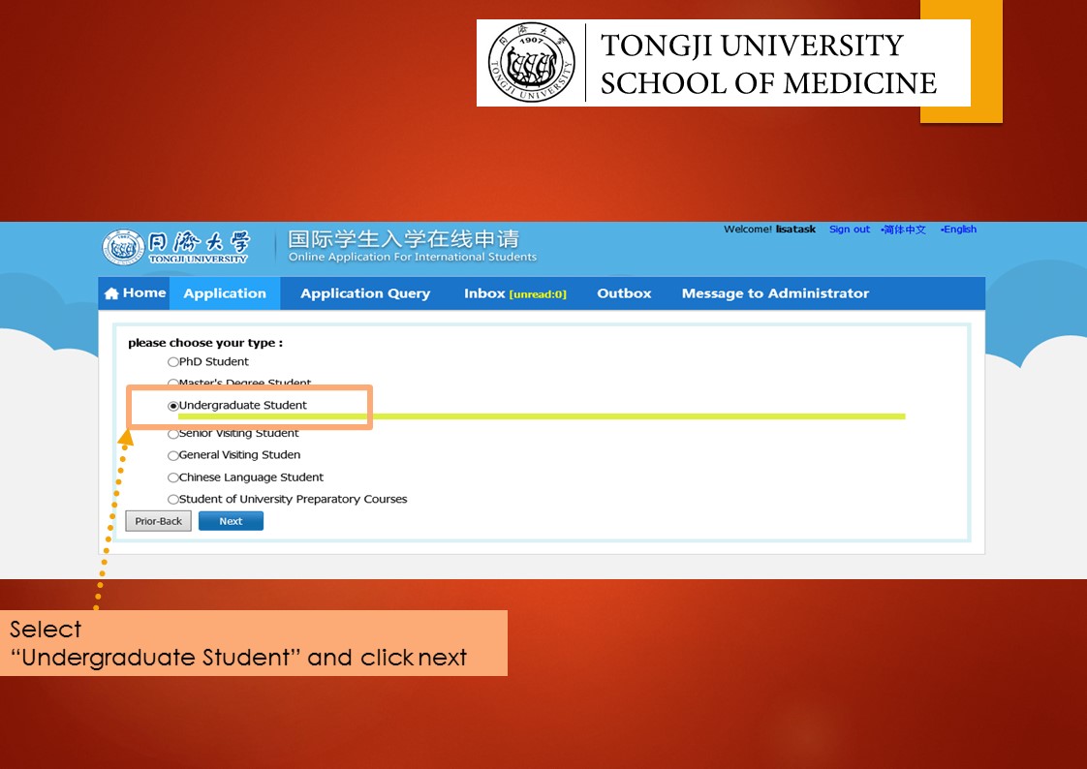Open the Outbox tab
The width and height of the screenshot is (1087, 769).
click(624, 293)
